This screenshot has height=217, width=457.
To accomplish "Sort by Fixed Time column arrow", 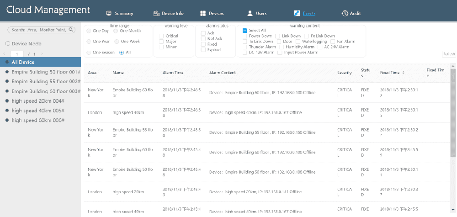I will 403,73.
